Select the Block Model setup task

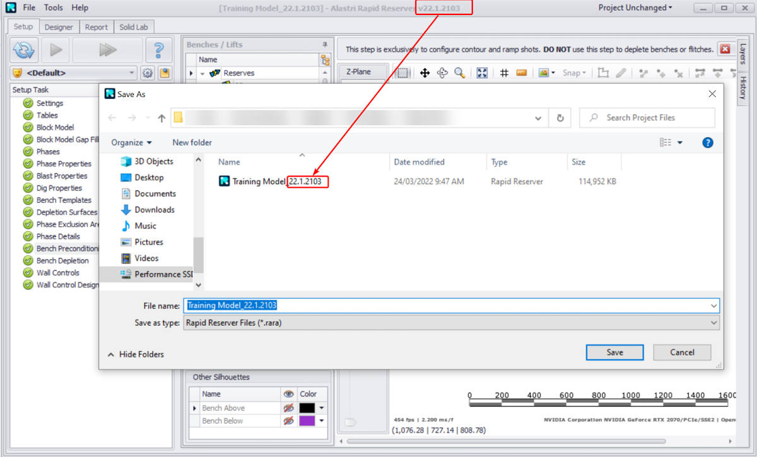(55, 127)
